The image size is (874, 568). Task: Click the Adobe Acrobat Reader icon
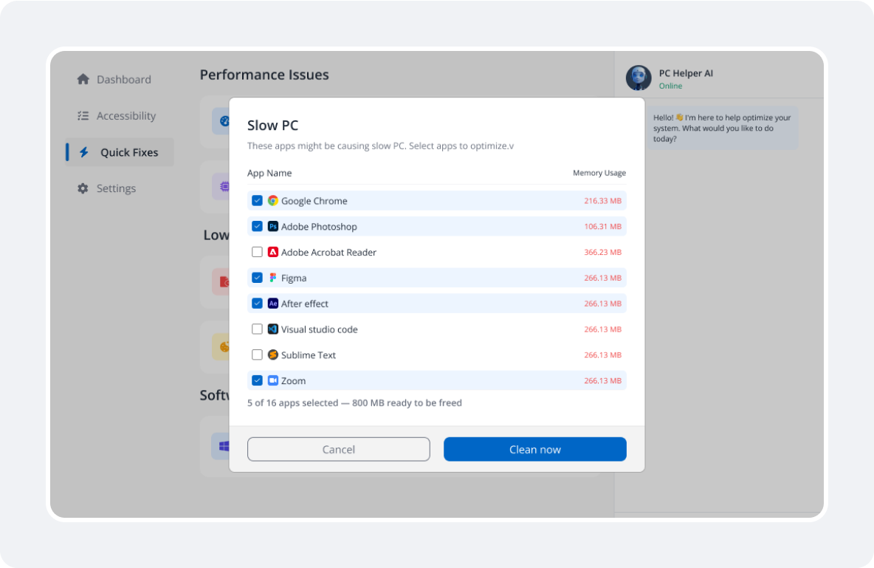pos(273,252)
